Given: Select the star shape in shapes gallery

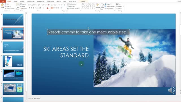Looking at the screenshot, I should (x=92, y=8).
